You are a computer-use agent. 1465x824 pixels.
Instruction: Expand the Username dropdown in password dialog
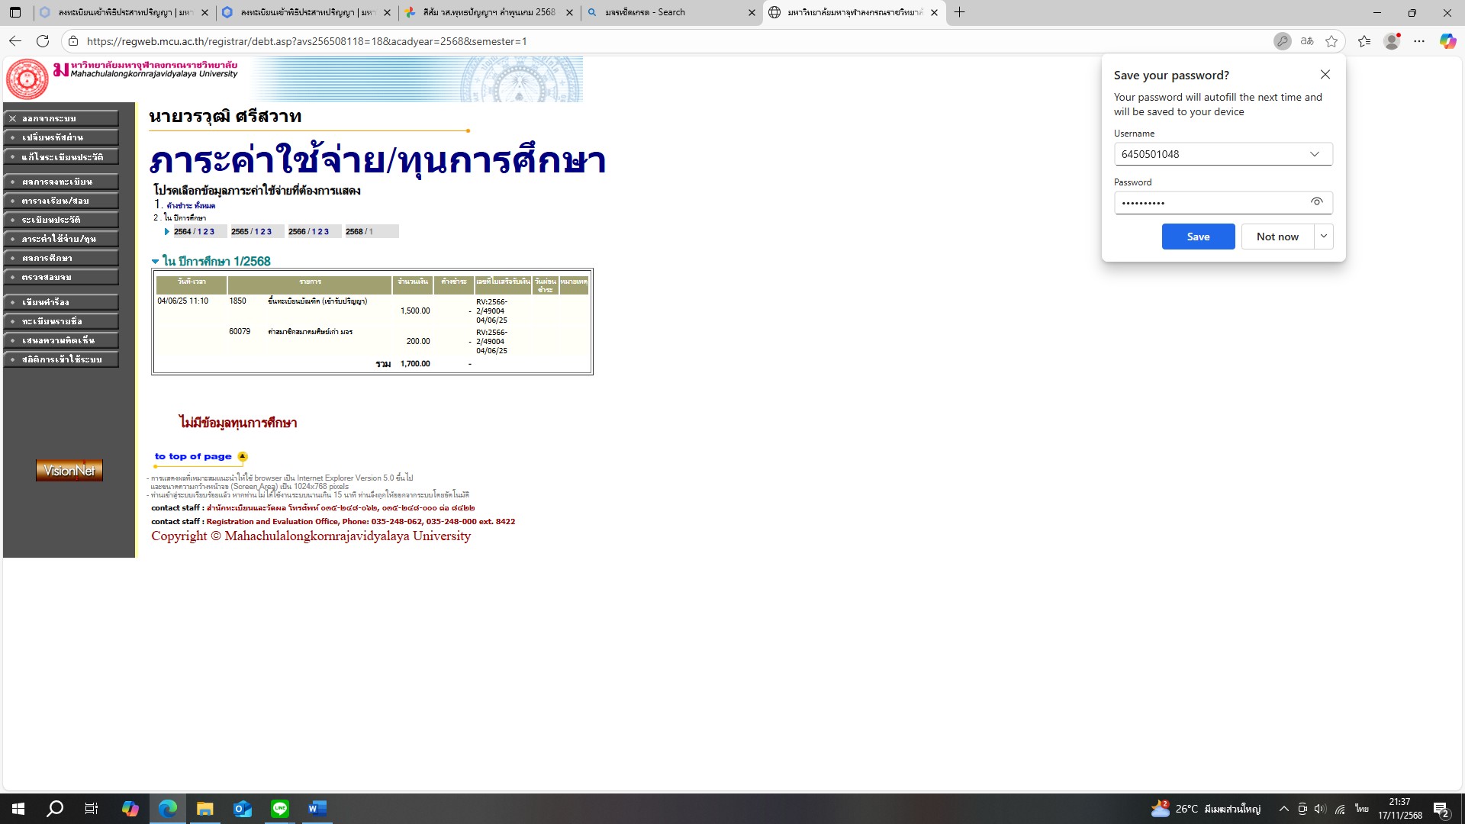pyautogui.click(x=1314, y=154)
